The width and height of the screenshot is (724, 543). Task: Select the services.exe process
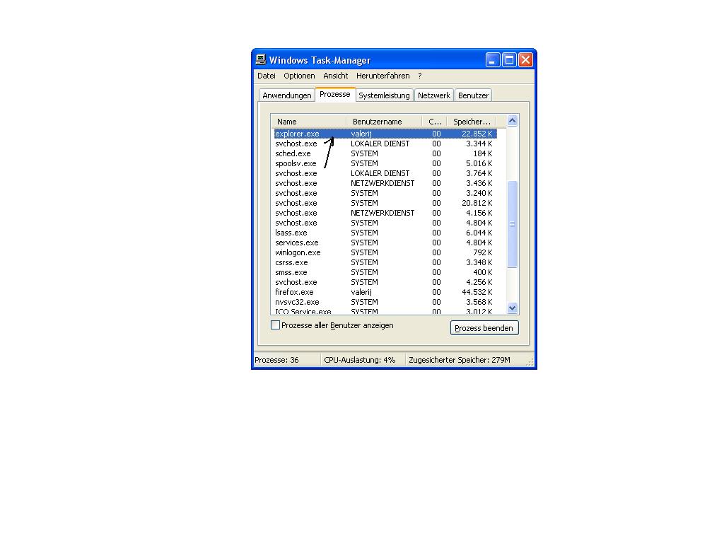(385, 243)
